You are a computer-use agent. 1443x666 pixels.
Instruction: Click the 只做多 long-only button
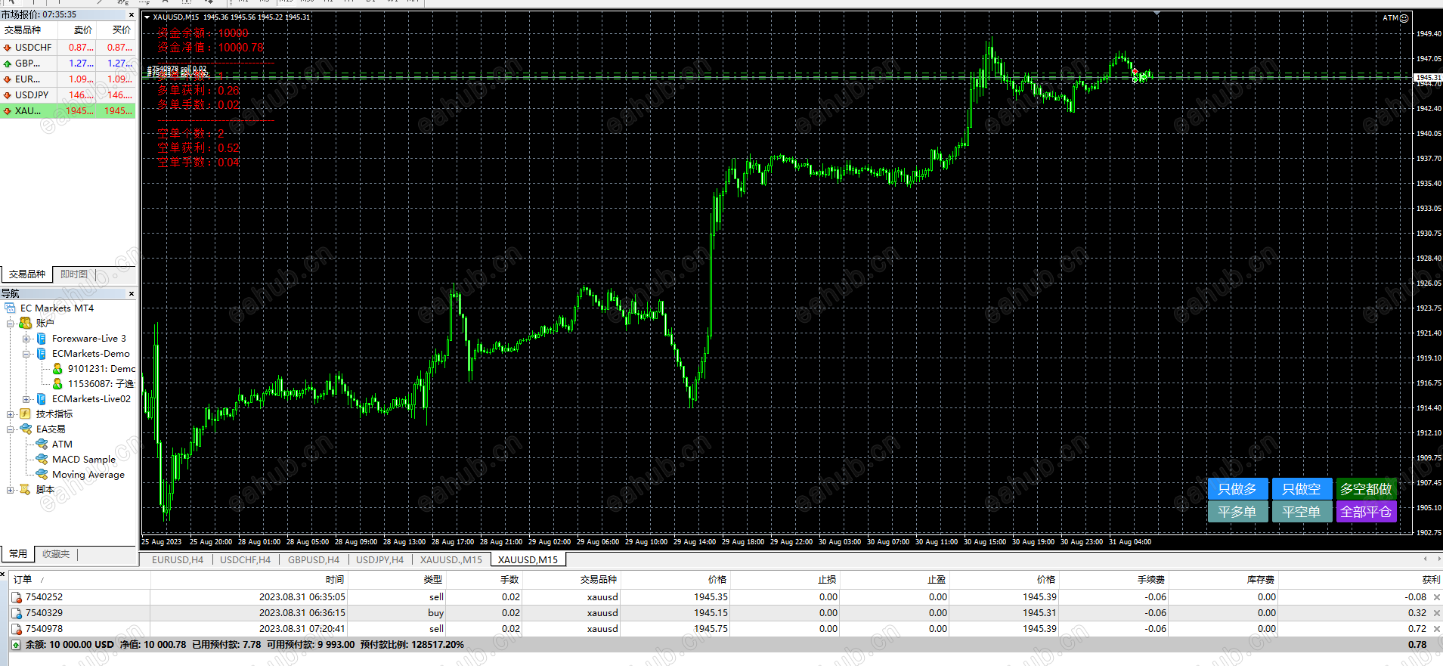point(1237,489)
